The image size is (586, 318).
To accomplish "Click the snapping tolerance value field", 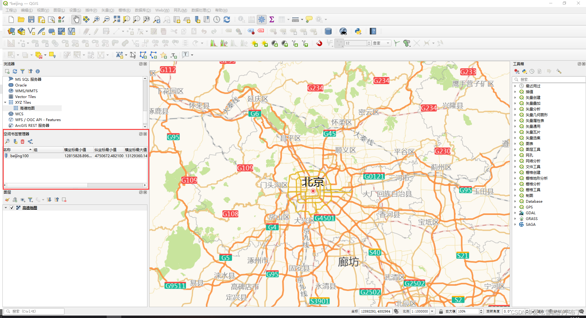I will 356,43.
